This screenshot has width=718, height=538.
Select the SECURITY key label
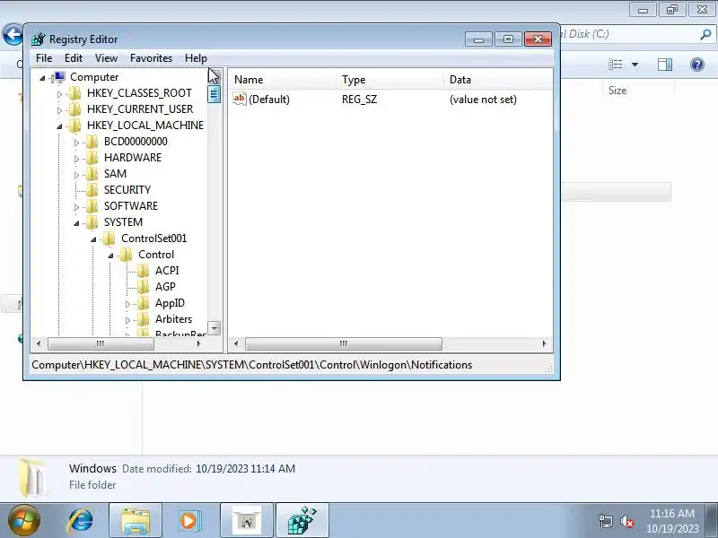coord(127,190)
